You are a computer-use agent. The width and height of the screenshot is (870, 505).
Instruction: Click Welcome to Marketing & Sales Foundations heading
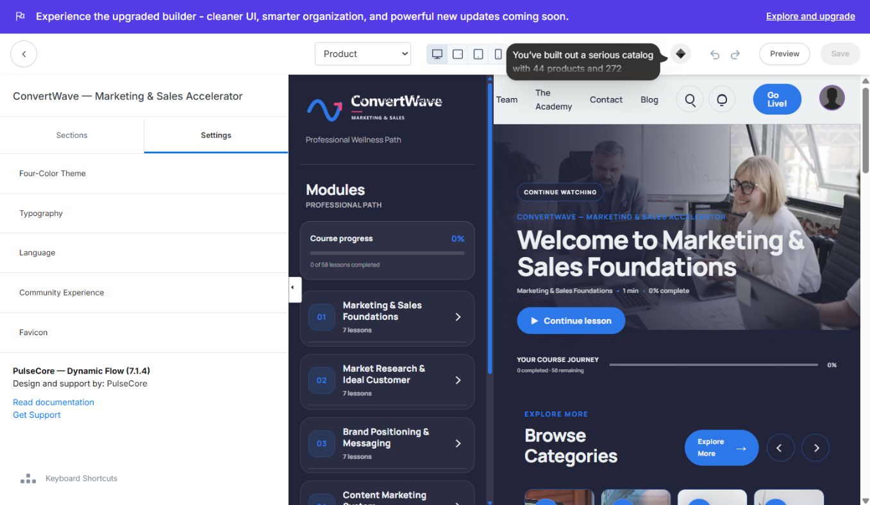click(x=660, y=253)
